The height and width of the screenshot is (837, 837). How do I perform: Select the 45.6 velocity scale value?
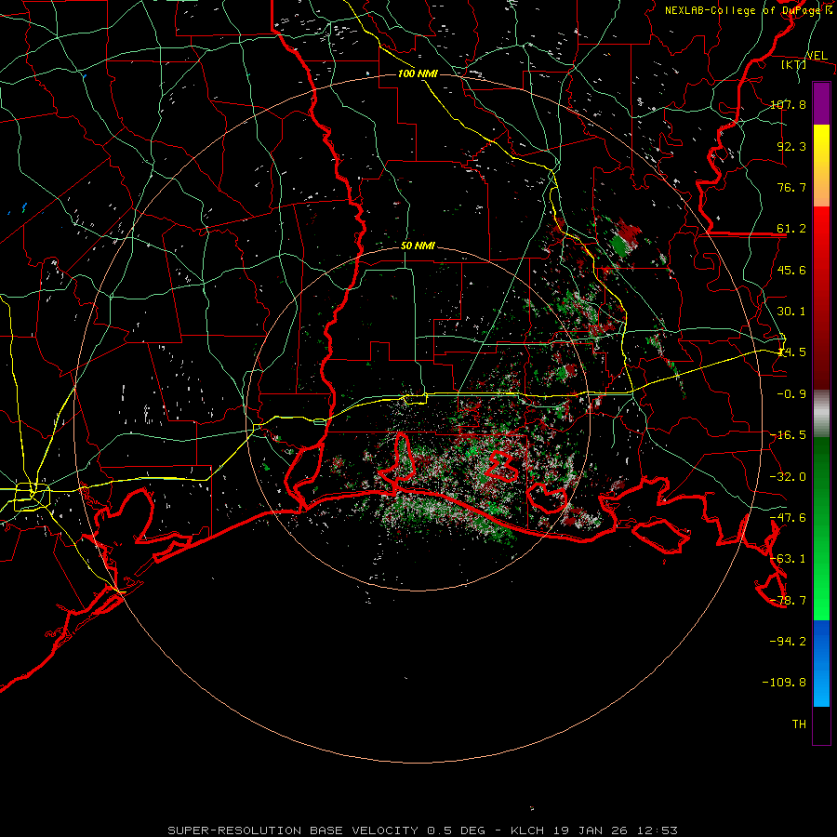791,270
